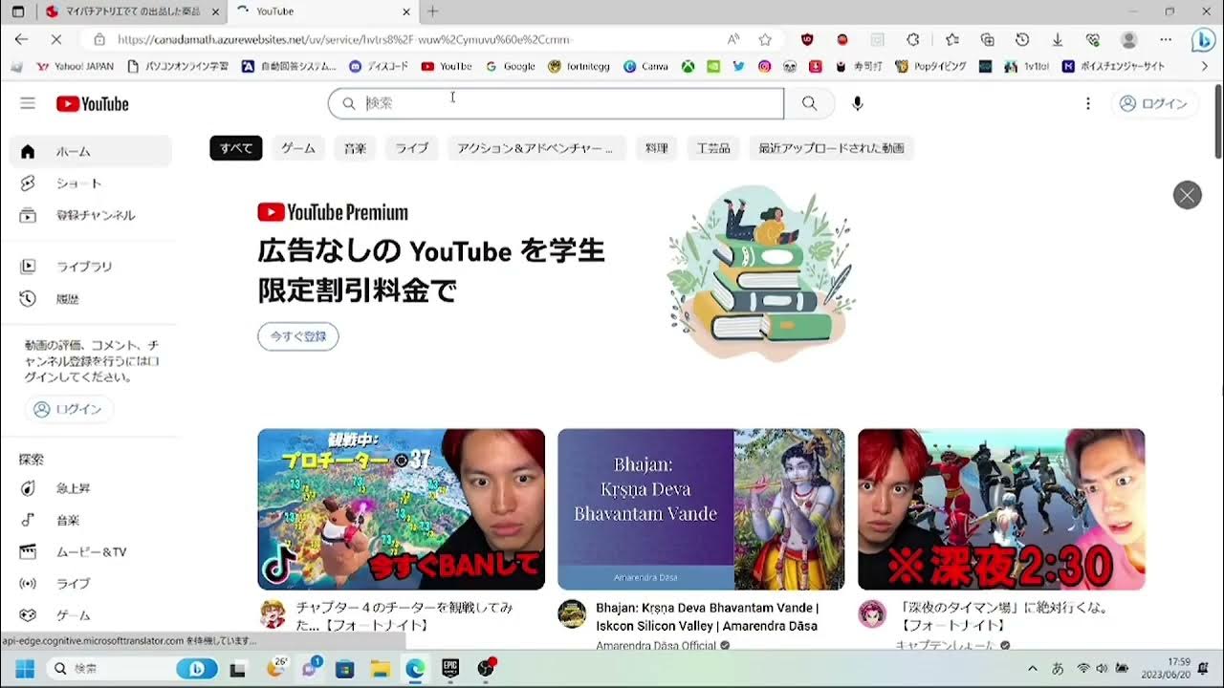Select the 料理 filter chip
This screenshot has width=1224, height=688.
[x=657, y=148]
